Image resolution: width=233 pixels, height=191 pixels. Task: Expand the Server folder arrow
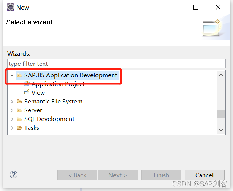coord(12,110)
